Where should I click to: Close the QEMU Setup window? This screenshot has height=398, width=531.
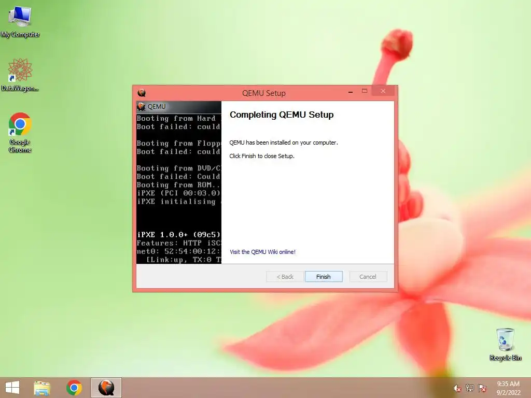coord(383,91)
